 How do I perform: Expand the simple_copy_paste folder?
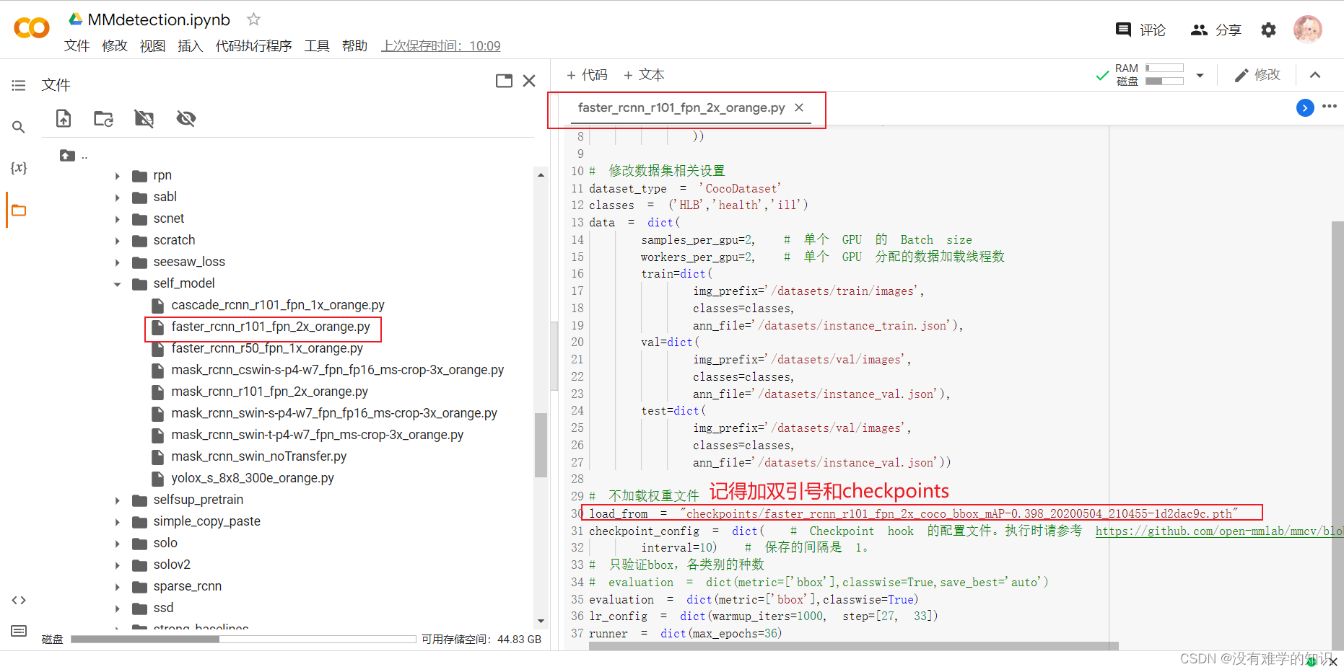tap(118, 522)
